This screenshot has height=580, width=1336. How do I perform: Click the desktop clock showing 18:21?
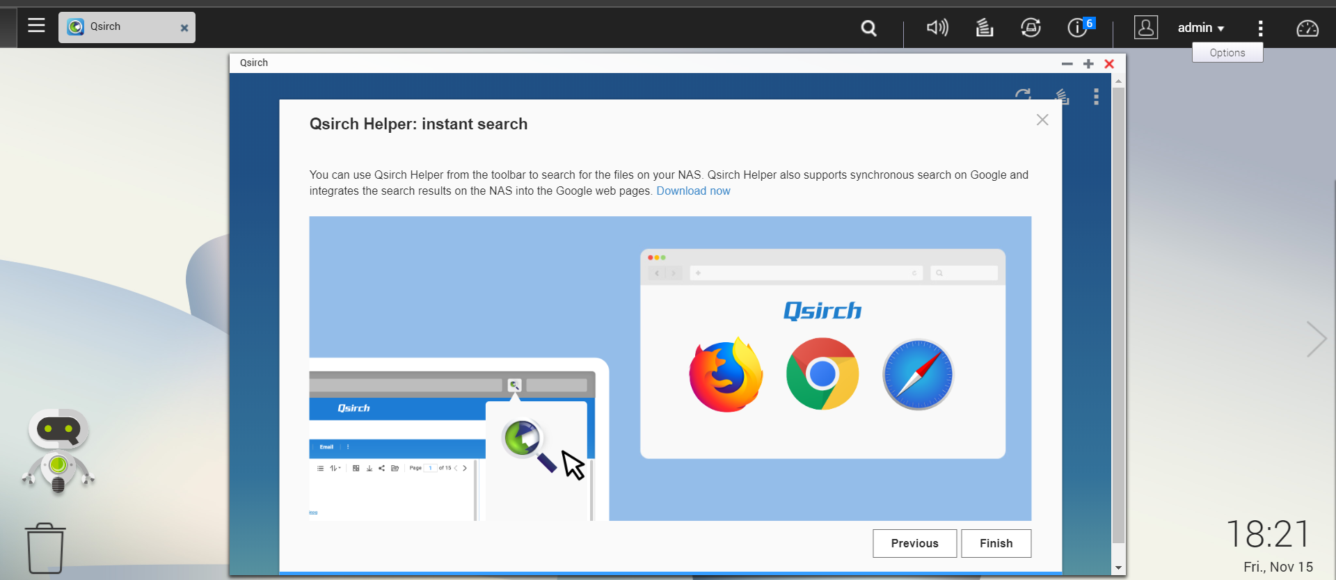1268,534
